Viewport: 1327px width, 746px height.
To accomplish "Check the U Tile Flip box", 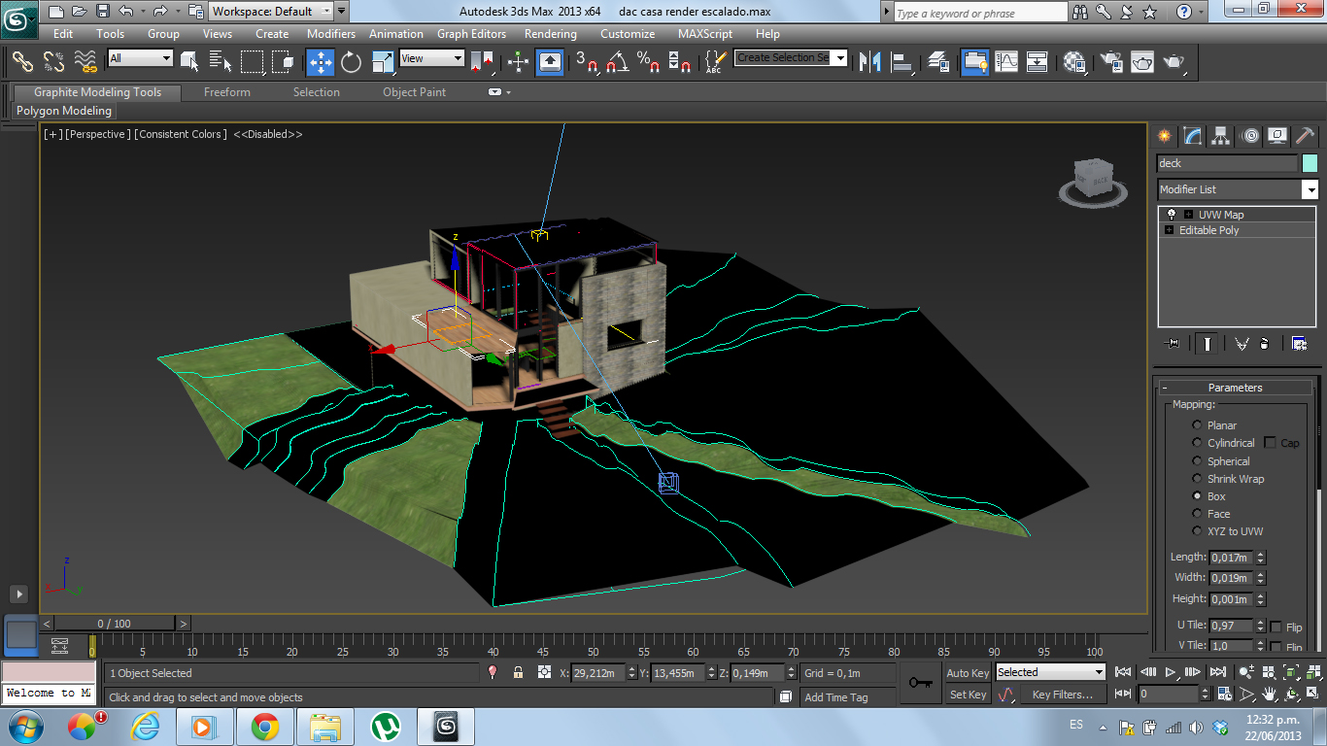I will click(1276, 627).
